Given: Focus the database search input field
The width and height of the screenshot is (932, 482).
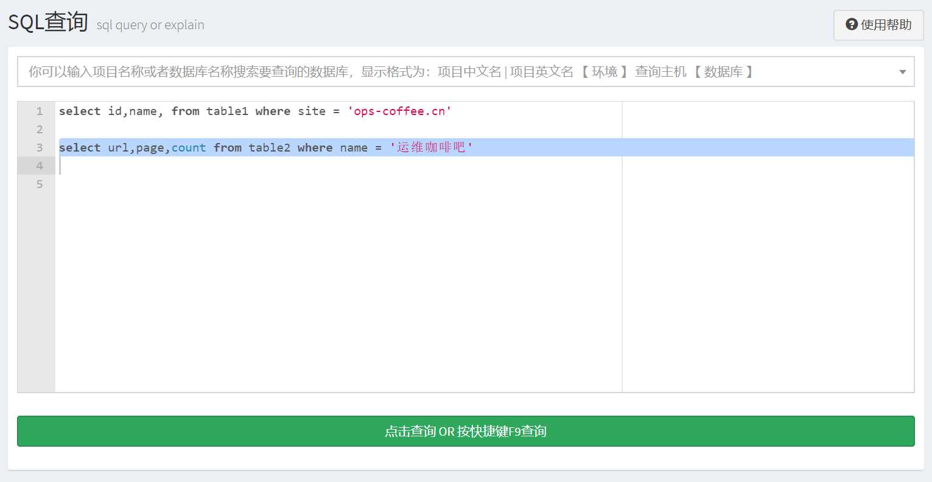Looking at the screenshot, I should tap(466, 72).
